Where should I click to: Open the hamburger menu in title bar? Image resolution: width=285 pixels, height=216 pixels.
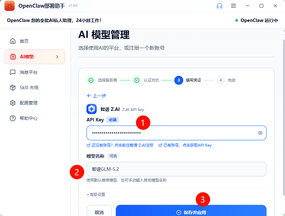point(233,6)
